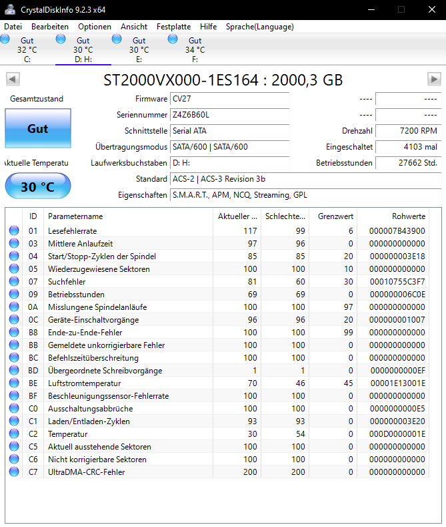Open the Ansicht menu
This screenshot has height=527, width=446.
[x=134, y=27]
